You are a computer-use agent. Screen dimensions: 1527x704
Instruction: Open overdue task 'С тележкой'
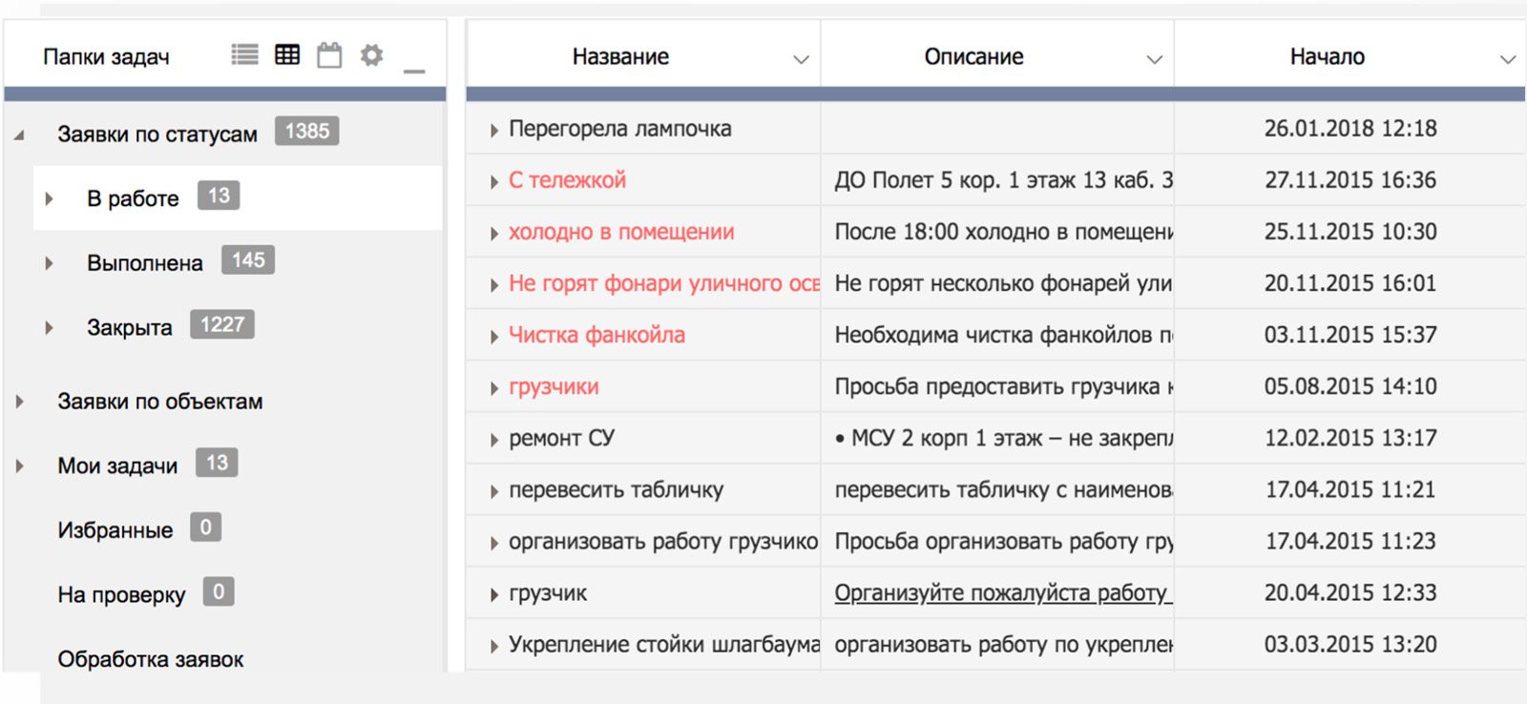(x=568, y=180)
